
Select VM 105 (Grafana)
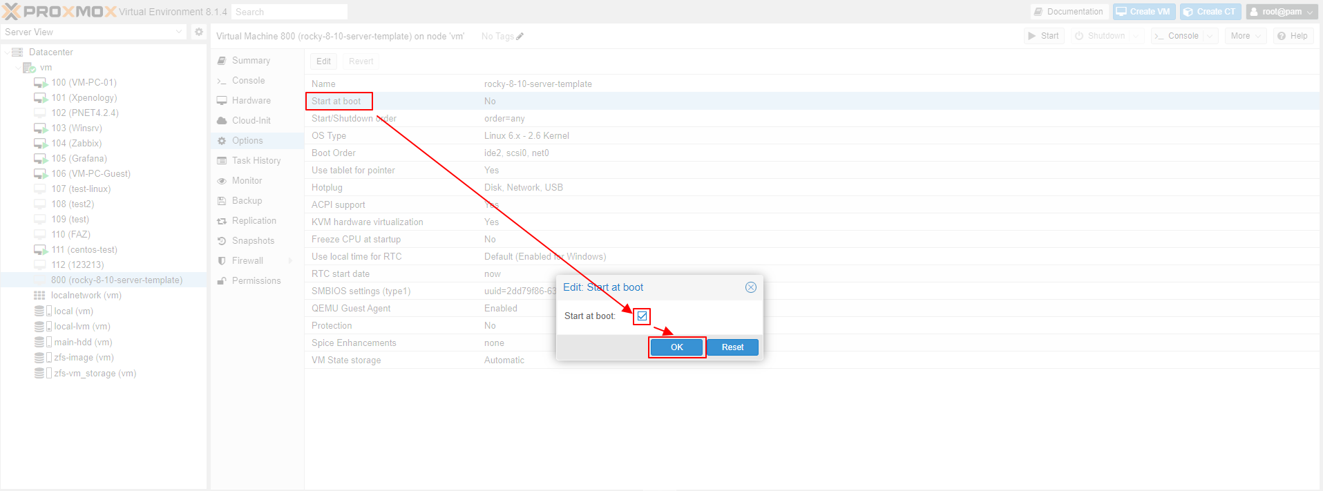[x=79, y=159]
